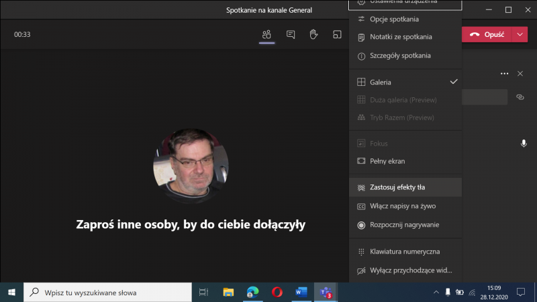Open the Wi-Fi network tray icon

coord(473,293)
